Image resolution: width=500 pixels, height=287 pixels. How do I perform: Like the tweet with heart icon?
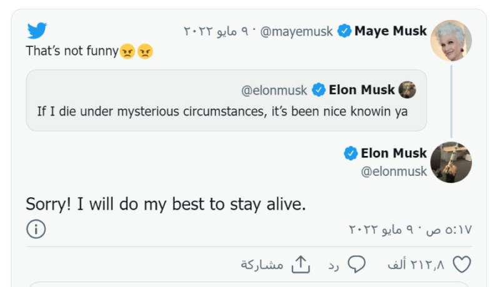click(x=461, y=265)
